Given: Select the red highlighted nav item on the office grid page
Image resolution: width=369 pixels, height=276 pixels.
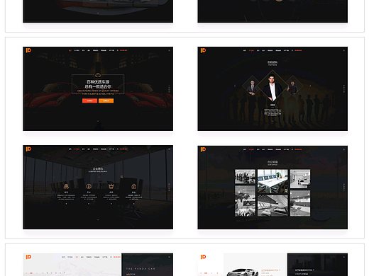Looking at the screenshot, I should pyautogui.click(x=251, y=149).
